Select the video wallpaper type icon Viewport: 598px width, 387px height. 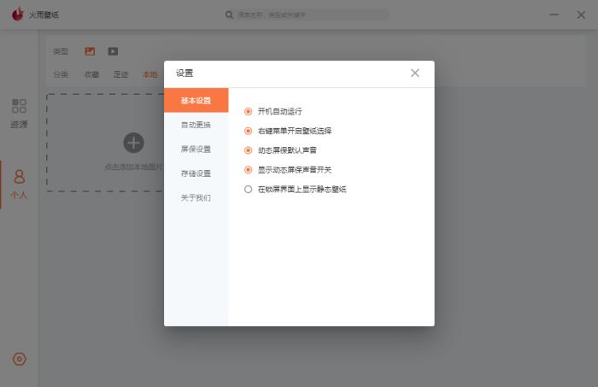click(x=113, y=51)
